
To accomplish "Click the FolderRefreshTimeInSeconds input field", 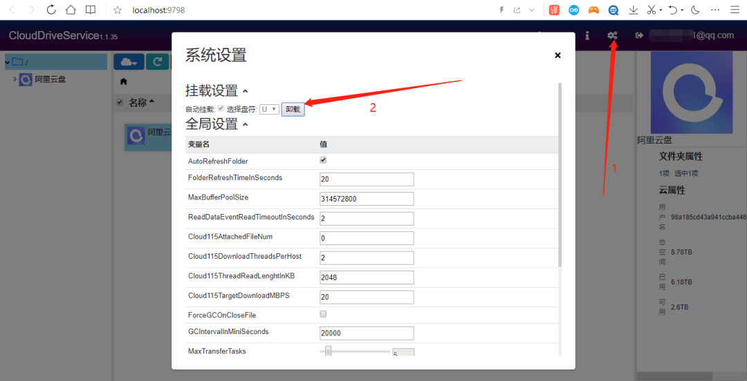I will pyautogui.click(x=367, y=179).
